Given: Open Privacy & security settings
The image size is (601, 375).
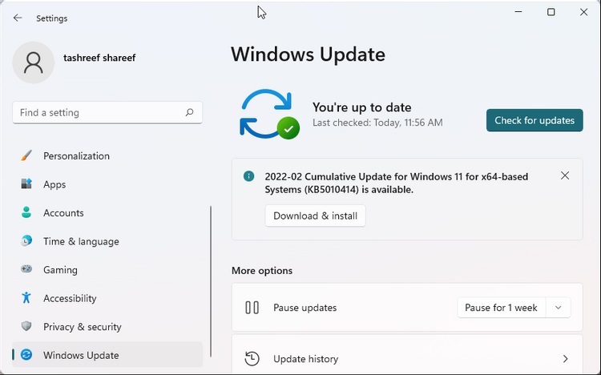Looking at the screenshot, I should pyautogui.click(x=107, y=327).
